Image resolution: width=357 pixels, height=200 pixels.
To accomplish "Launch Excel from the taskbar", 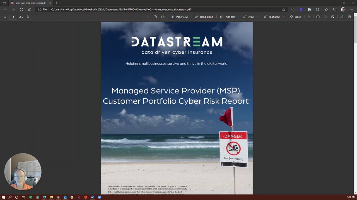I will click(x=31, y=197).
